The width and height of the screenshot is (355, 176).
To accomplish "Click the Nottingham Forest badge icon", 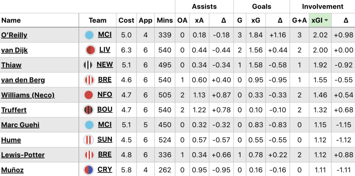I will pyautogui.click(x=89, y=95).
